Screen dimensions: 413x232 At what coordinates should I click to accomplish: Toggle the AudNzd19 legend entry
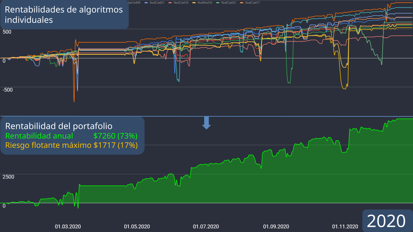pyautogui.click(x=202, y=3)
